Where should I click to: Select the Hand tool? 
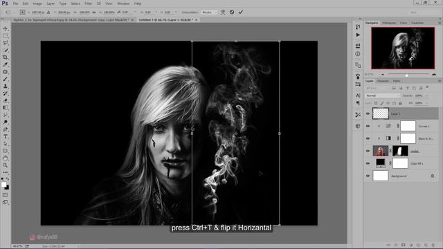pos(6,158)
